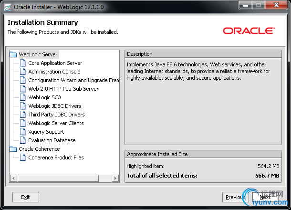
Task: Click the Oracle Coherence folder icon
Action: pos(13,149)
